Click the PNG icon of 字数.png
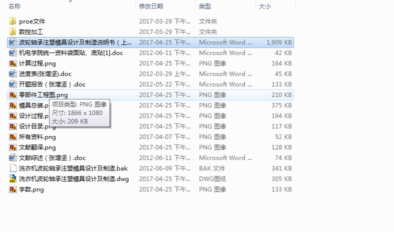This screenshot has width=394, height=232. [x=13, y=189]
